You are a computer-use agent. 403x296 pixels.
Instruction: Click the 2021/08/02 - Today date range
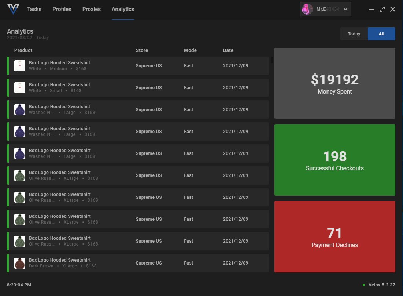point(28,38)
